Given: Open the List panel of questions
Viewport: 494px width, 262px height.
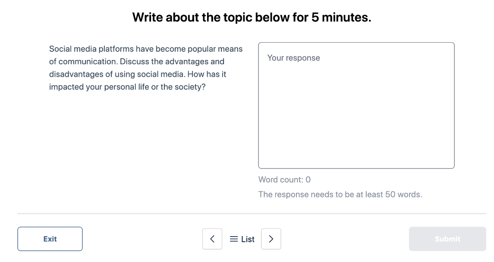Looking at the screenshot, I should pos(242,239).
